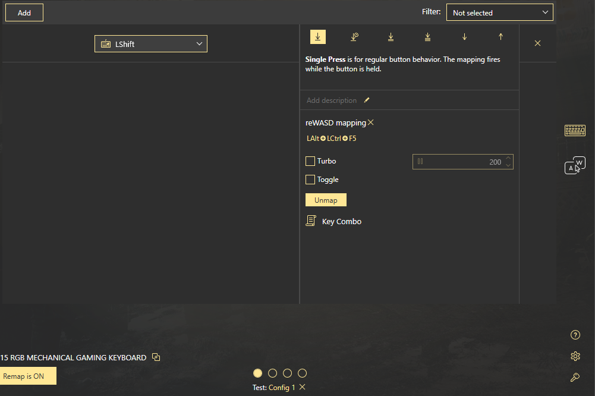Select the Release Press up-arrow activator
This screenshot has width=595, height=396.
500,37
